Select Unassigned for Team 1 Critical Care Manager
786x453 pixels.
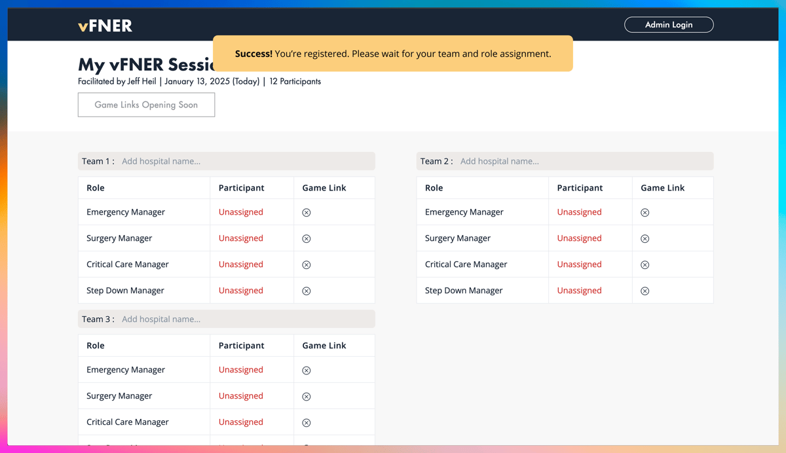(x=241, y=264)
